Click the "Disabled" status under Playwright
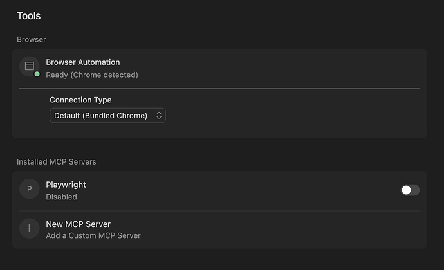This screenshot has width=444, height=270. click(x=61, y=197)
